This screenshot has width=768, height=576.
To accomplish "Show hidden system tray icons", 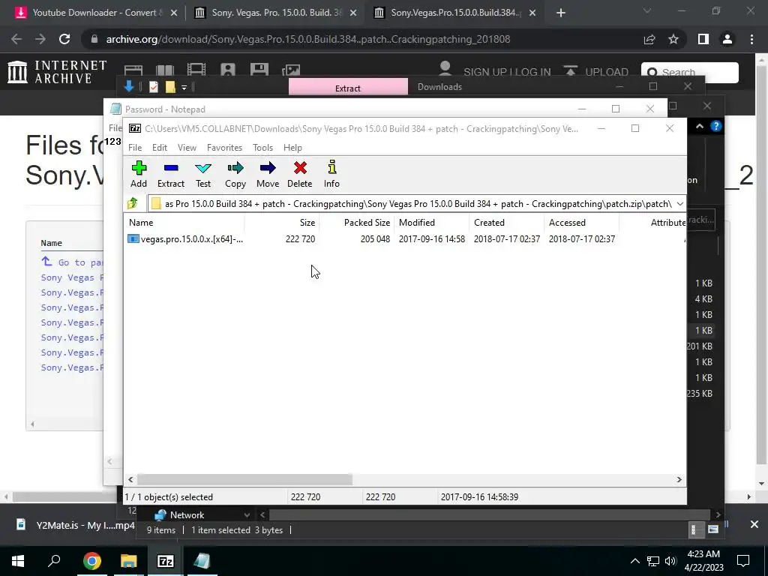I will click(634, 561).
